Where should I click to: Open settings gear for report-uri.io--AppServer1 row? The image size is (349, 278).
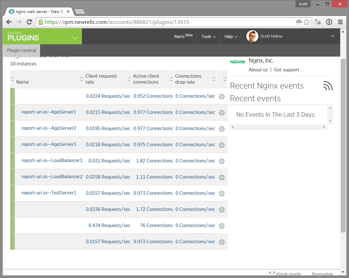pyautogui.click(x=222, y=112)
